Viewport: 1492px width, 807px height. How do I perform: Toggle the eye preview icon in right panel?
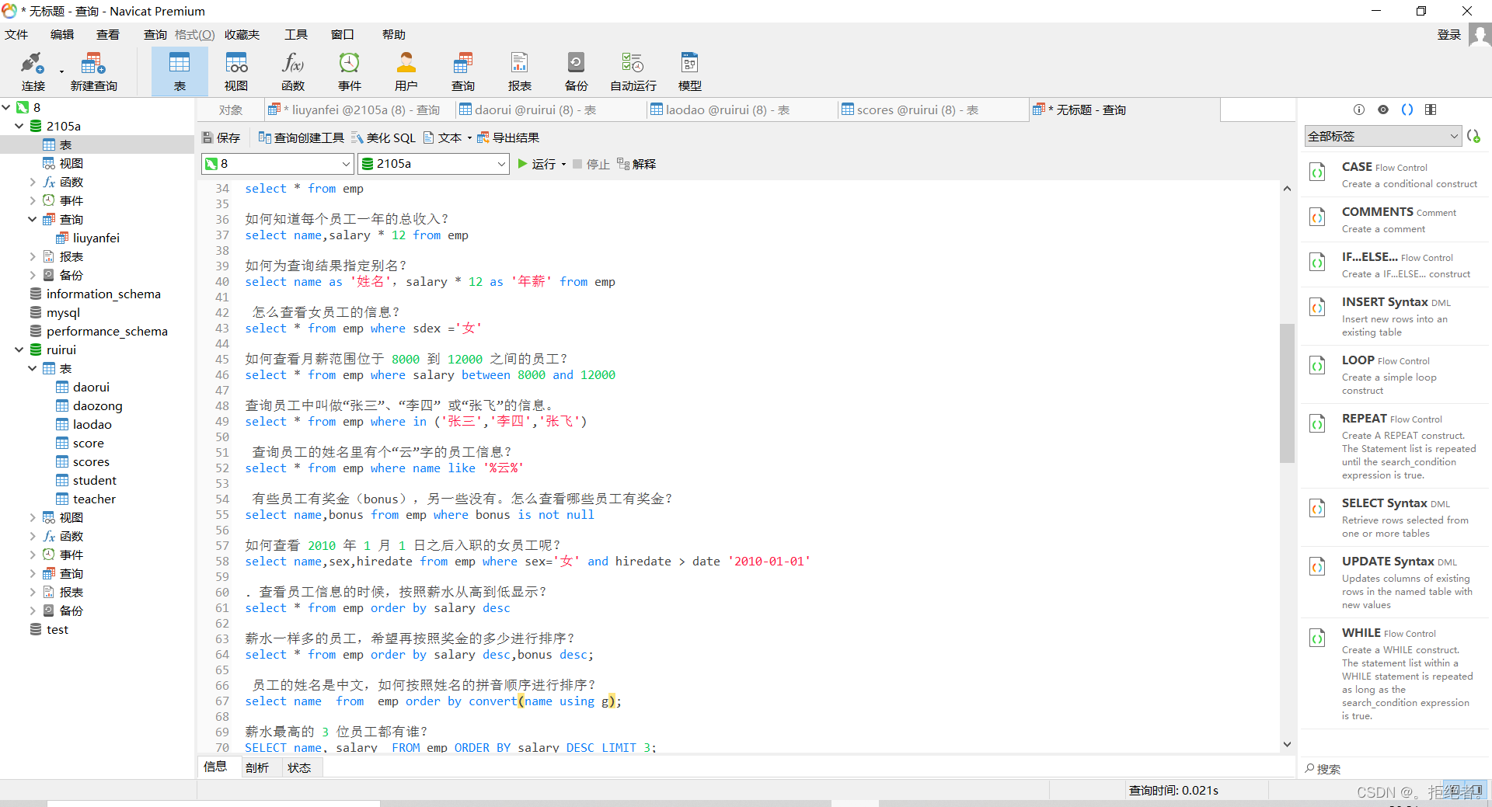tap(1383, 110)
